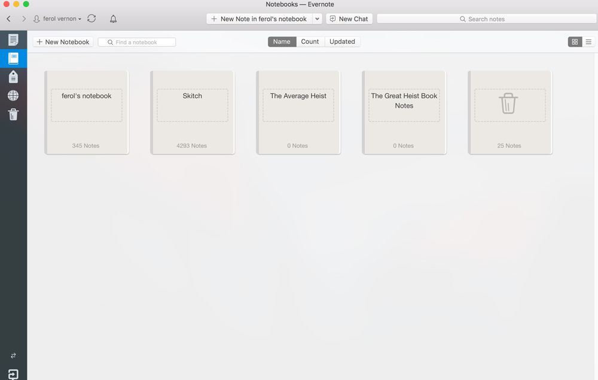Screen dimensions: 598x380
Task: Start a New Chat
Action: [x=349, y=19]
